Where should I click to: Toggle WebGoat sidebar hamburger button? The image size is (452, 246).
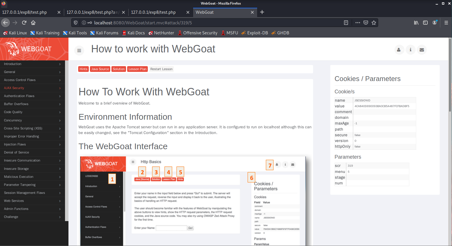[x=79, y=51]
